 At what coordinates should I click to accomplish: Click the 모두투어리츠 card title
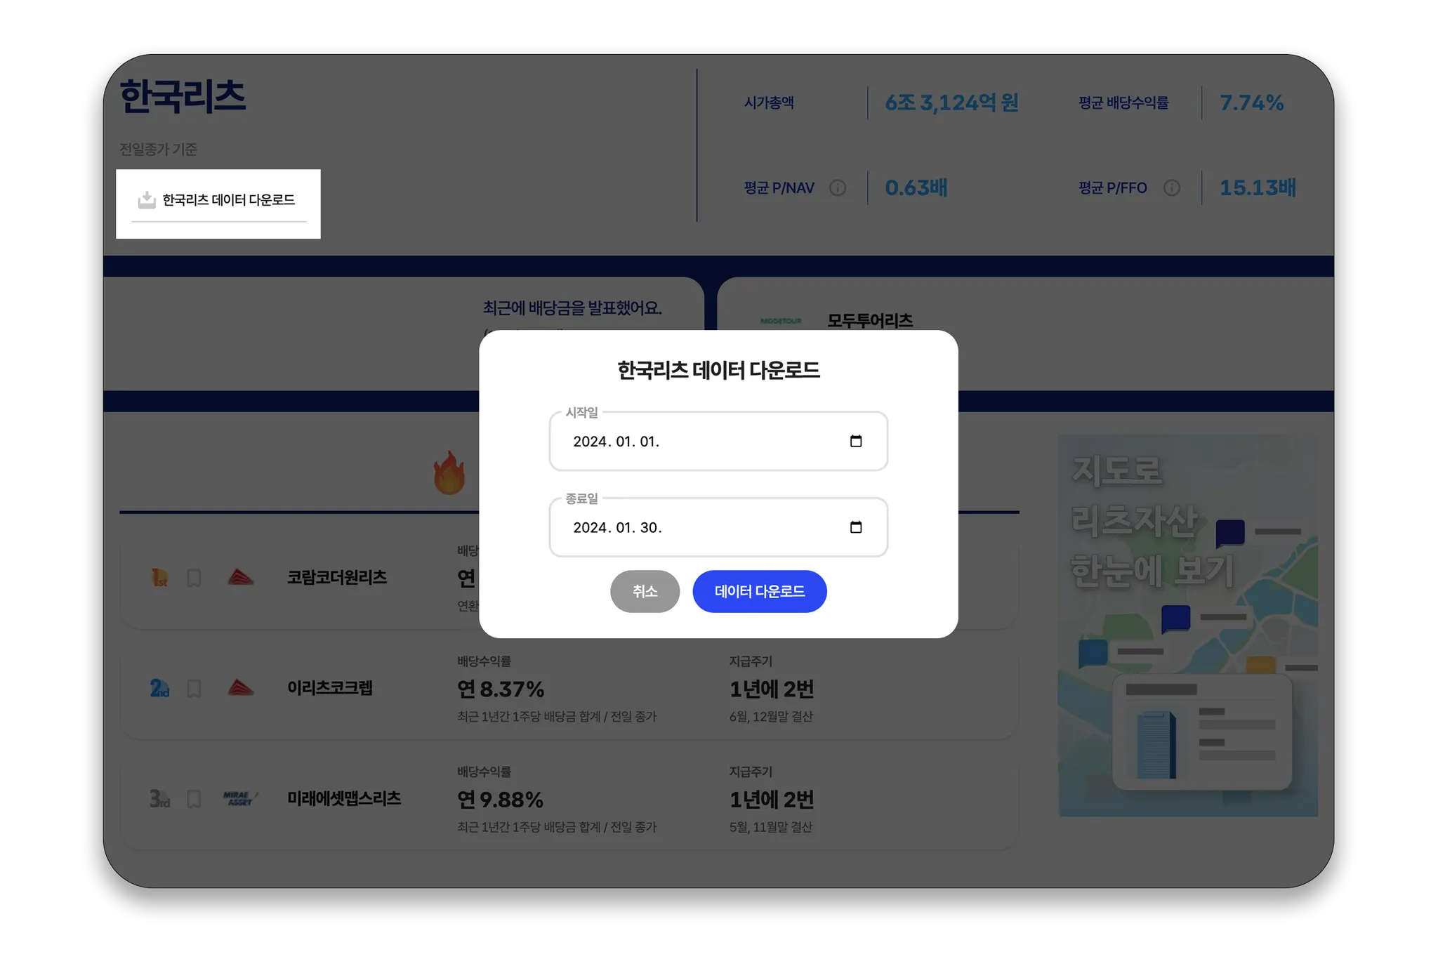pos(869,321)
